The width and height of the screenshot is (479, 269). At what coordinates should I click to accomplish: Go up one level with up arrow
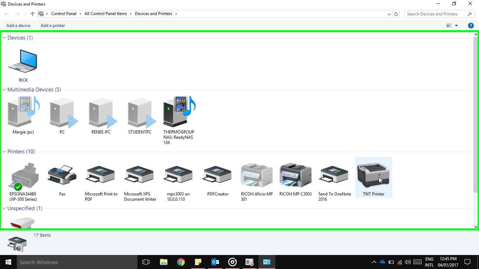click(32, 14)
